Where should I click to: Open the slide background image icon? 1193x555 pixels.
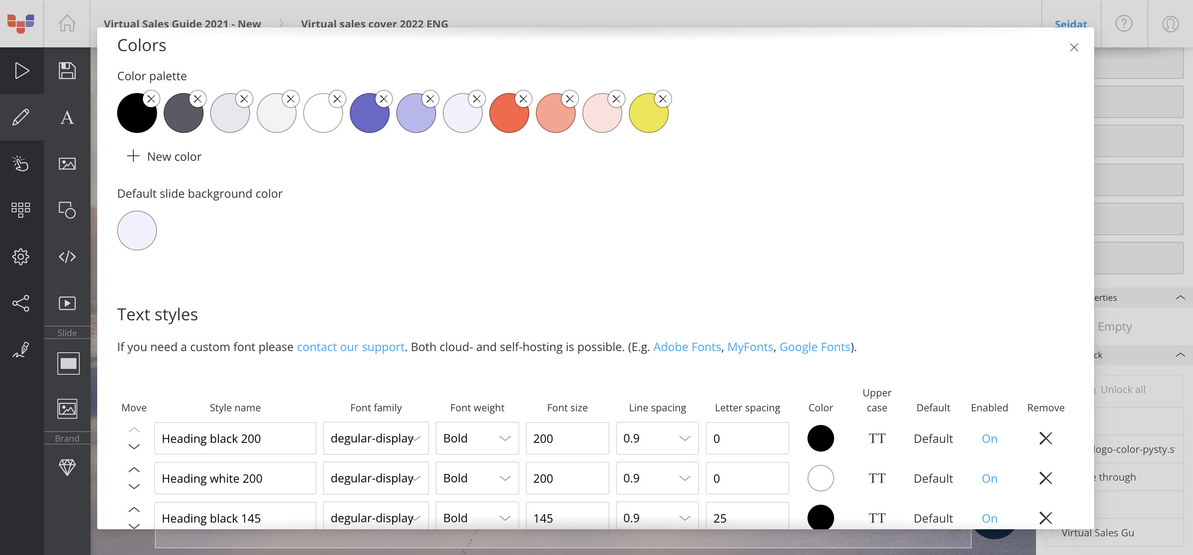pyautogui.click(x=67, y=409)
